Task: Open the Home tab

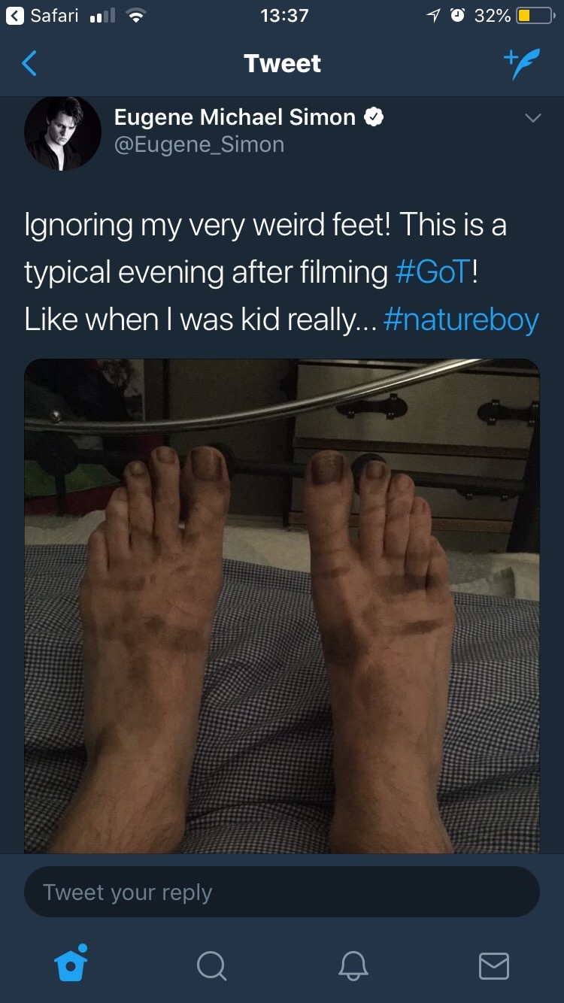Action: tap(71, 965)
